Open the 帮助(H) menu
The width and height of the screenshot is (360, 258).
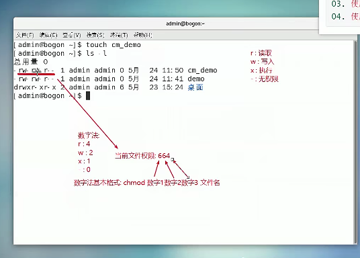tap(142, 35)
